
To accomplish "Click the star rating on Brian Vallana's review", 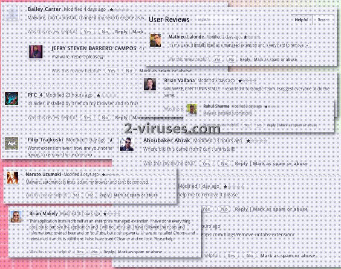I will point(247,81).
